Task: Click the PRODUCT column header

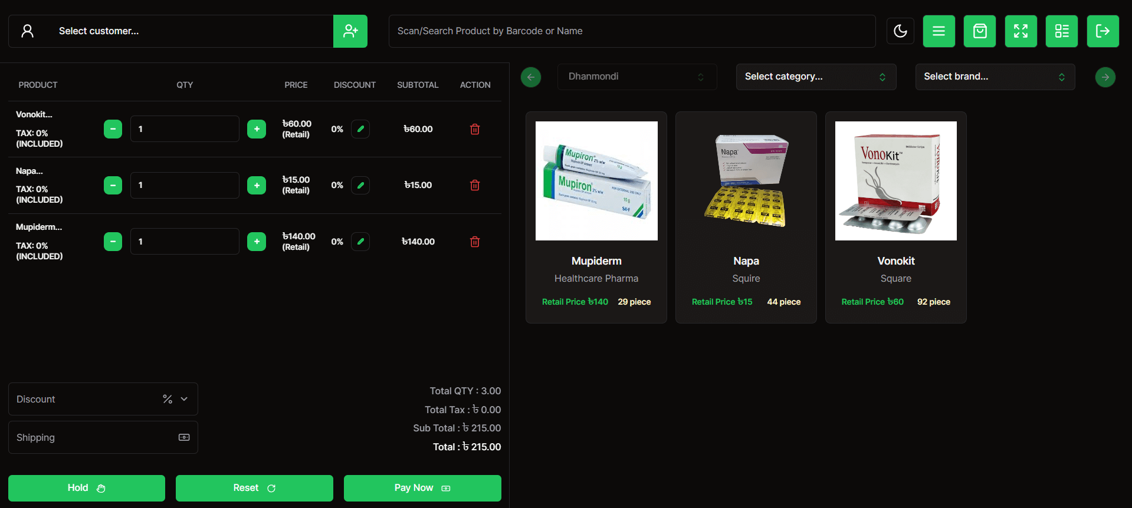Action: click(x=38, y=85)
